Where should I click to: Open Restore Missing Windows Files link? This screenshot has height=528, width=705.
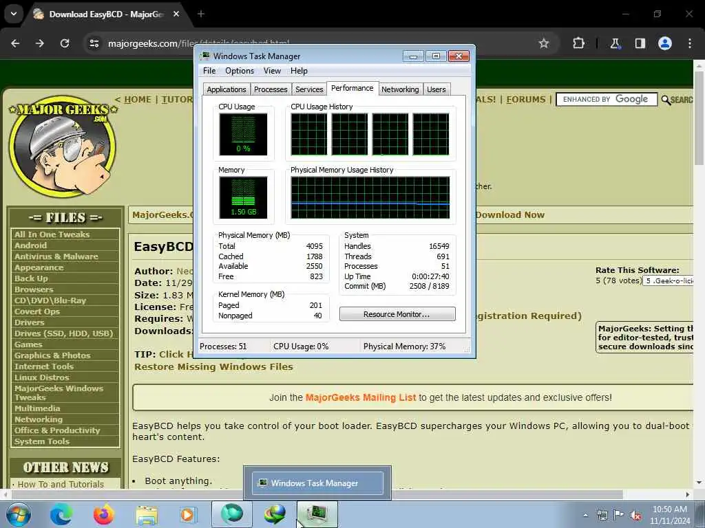[x=213, y=367]
